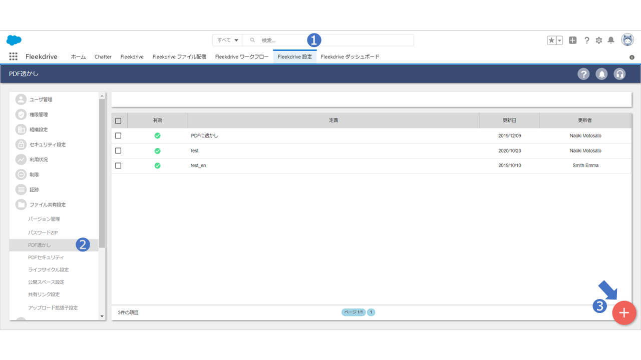Open the PDFセキュリティ sidebar link
The width and height of the screenshot is (641, 360).
tap(46, 257)
